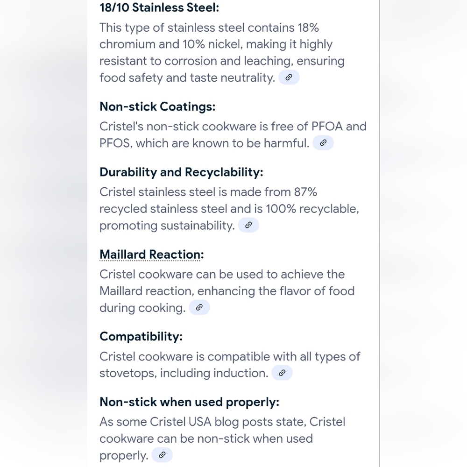Click the paragraph about enhancing flavor of food
The height and width of the screenshot is (467, 467).
pyautogui.click(x=227, y=291)
